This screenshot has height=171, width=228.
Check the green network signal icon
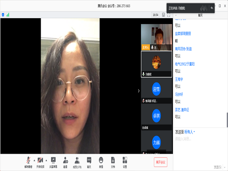8,15
